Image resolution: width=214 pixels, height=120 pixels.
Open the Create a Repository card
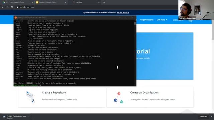tap(62, 97)
